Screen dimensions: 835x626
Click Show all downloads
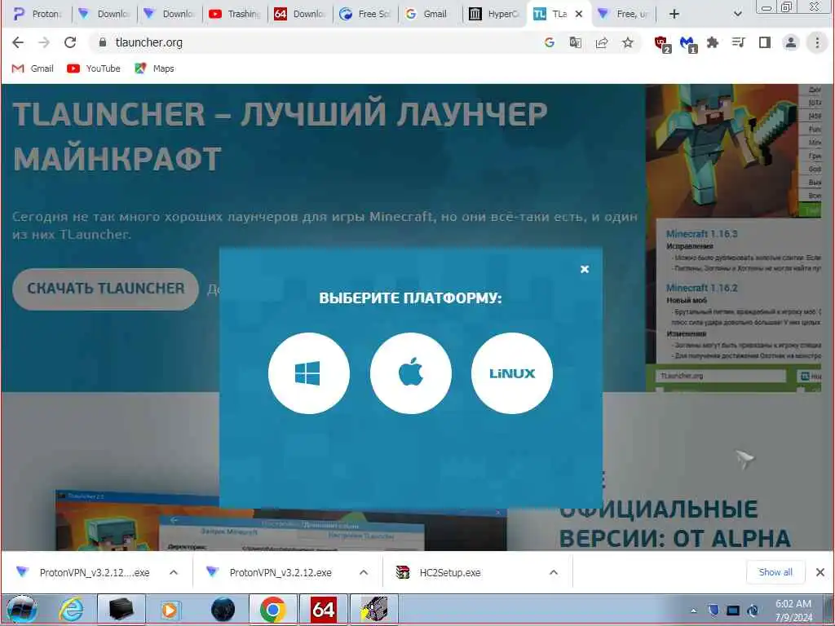[775, 572]
